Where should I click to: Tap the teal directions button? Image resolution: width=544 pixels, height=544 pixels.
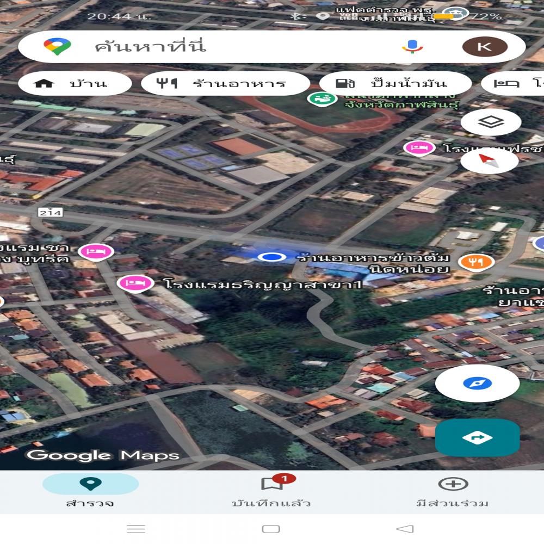click(477, 437)
